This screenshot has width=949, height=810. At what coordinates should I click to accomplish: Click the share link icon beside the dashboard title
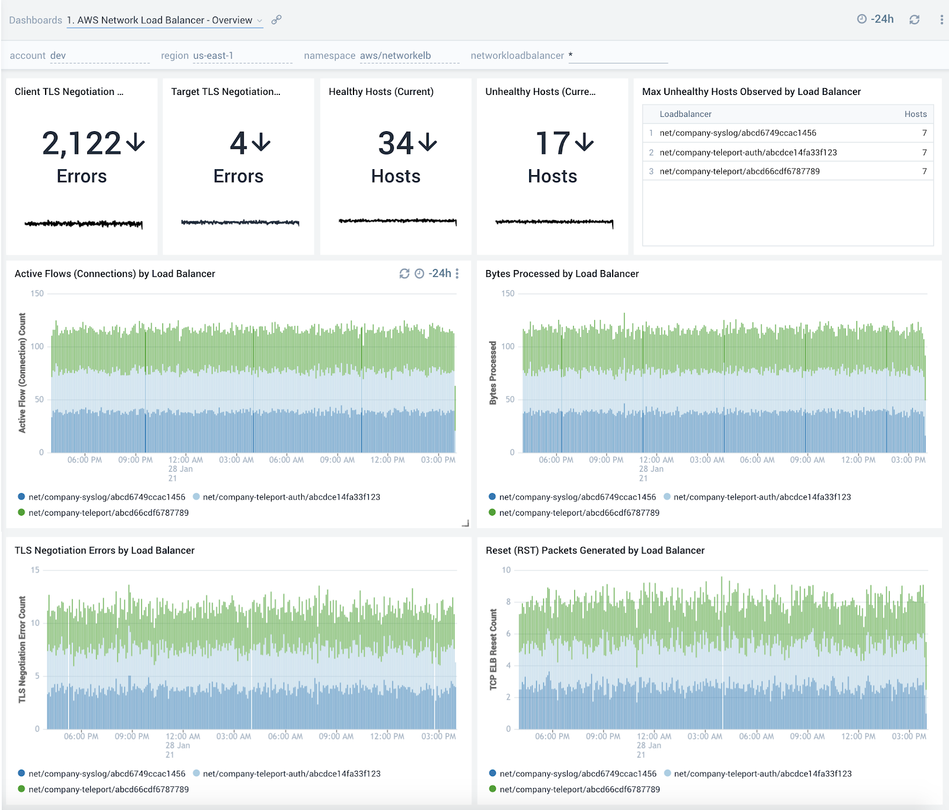pyautogui.click(x=275, y=20)
